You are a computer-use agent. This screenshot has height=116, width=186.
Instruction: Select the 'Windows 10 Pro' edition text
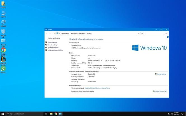point(76,45)
